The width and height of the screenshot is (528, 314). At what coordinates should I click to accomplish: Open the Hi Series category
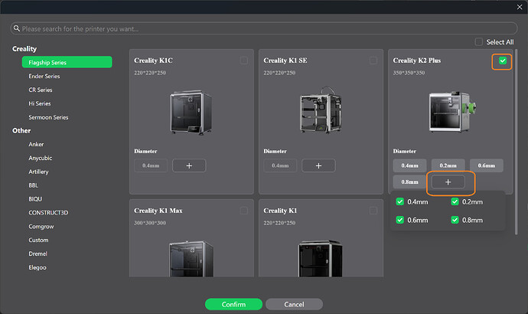tap(40, 103)
